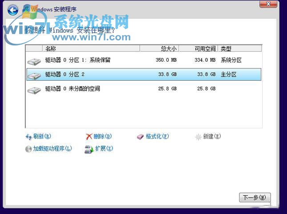This screenshot has height=214, width=287.
Task: Close the Windows setup window
Action: [x=268, y=4]
